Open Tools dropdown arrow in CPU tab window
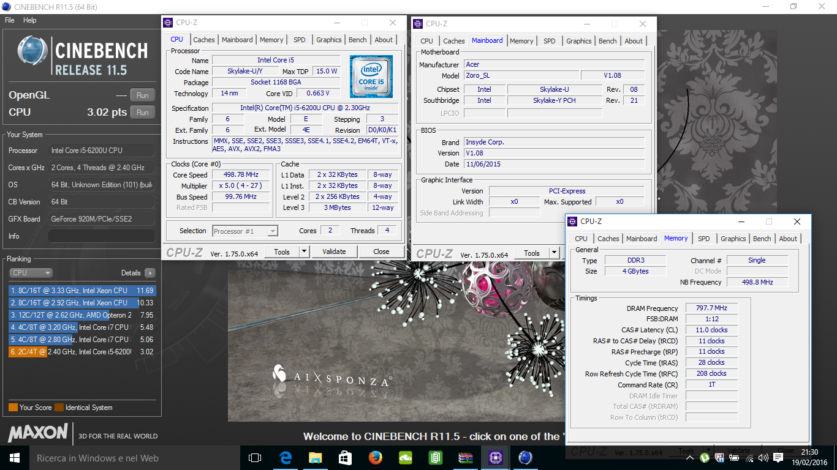This screenshot has width=837, height=470. pyautogui.click(x=304, y=252)
